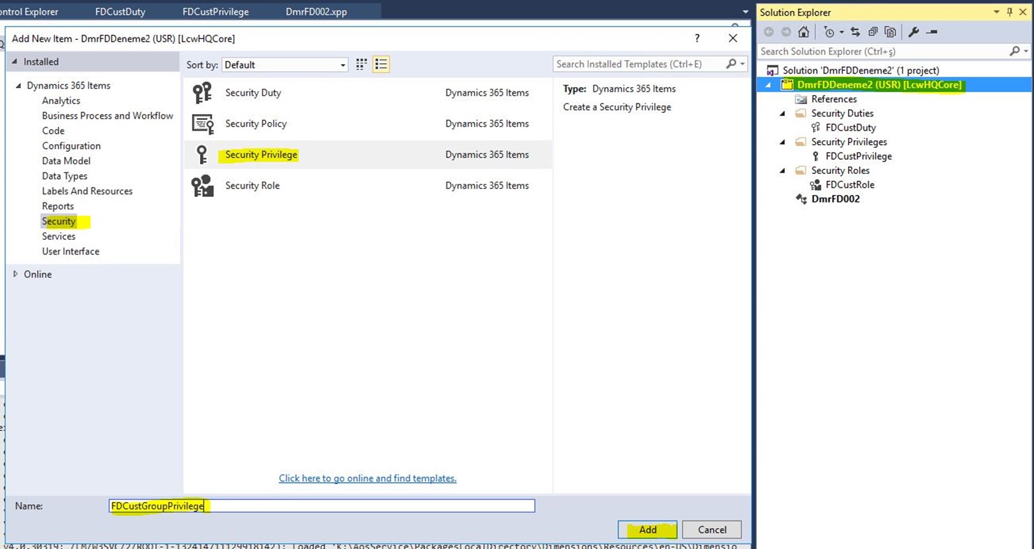Click the Collapse All icon in Solution Explorer
The height and width of the screenshot is (549, 1034).
873,32
